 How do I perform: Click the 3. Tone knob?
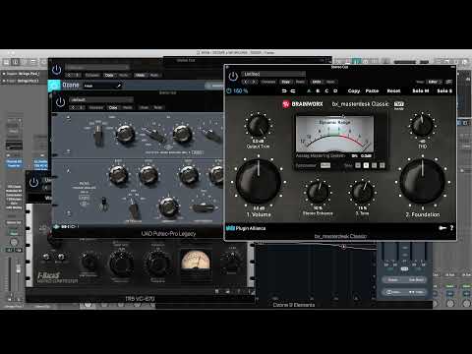click(362, 193)
